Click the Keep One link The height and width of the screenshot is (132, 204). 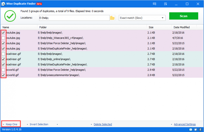11,124
